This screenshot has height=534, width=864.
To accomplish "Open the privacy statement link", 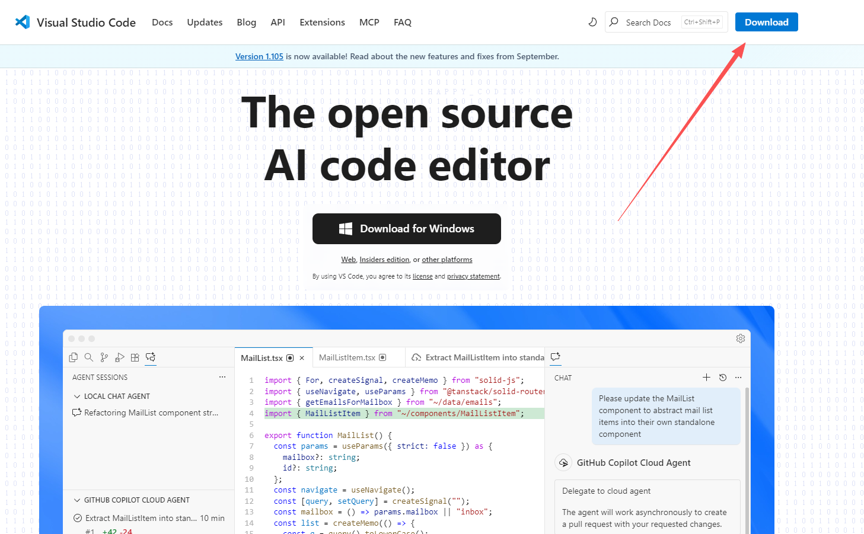I will click(x=473, y=276).
